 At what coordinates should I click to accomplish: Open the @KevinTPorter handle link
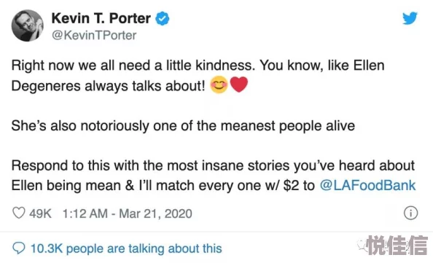point(94,35)
